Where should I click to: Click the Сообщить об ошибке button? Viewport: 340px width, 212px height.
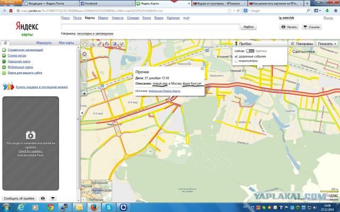click(19, 199)
